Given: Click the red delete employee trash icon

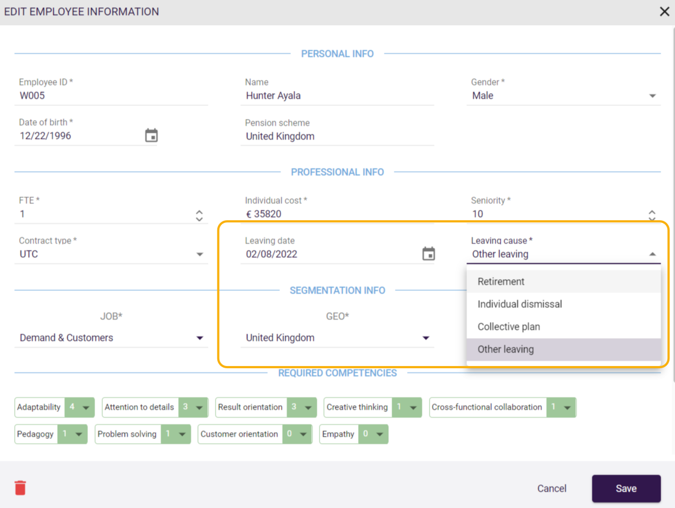Looking at the screenshot, I should 20,488.
